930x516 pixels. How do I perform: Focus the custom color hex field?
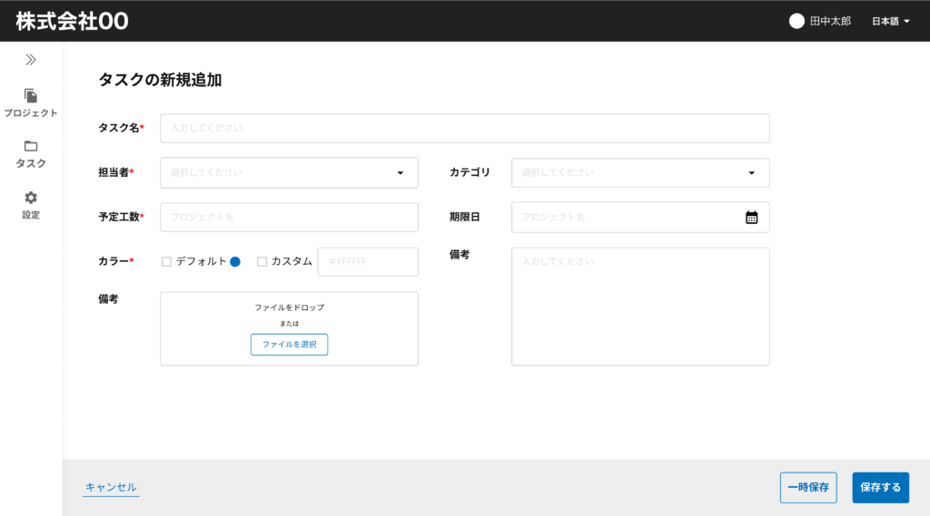pyautogui.click(x=368, y=262)
